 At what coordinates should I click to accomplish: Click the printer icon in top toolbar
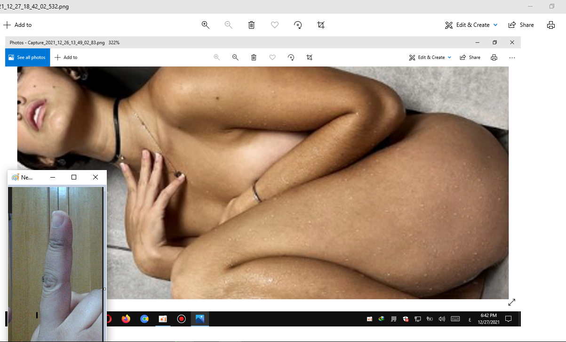[550, 25]
